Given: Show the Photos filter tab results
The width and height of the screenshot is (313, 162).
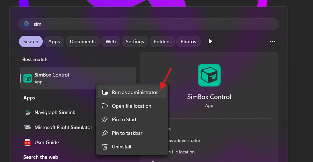Looking at the screenshot, I should [x=188, y=41].
